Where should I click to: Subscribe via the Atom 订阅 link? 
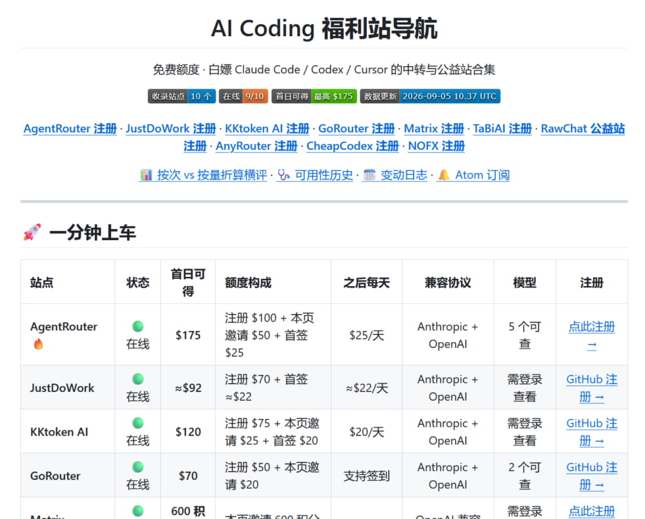click(x=473, y=175)
